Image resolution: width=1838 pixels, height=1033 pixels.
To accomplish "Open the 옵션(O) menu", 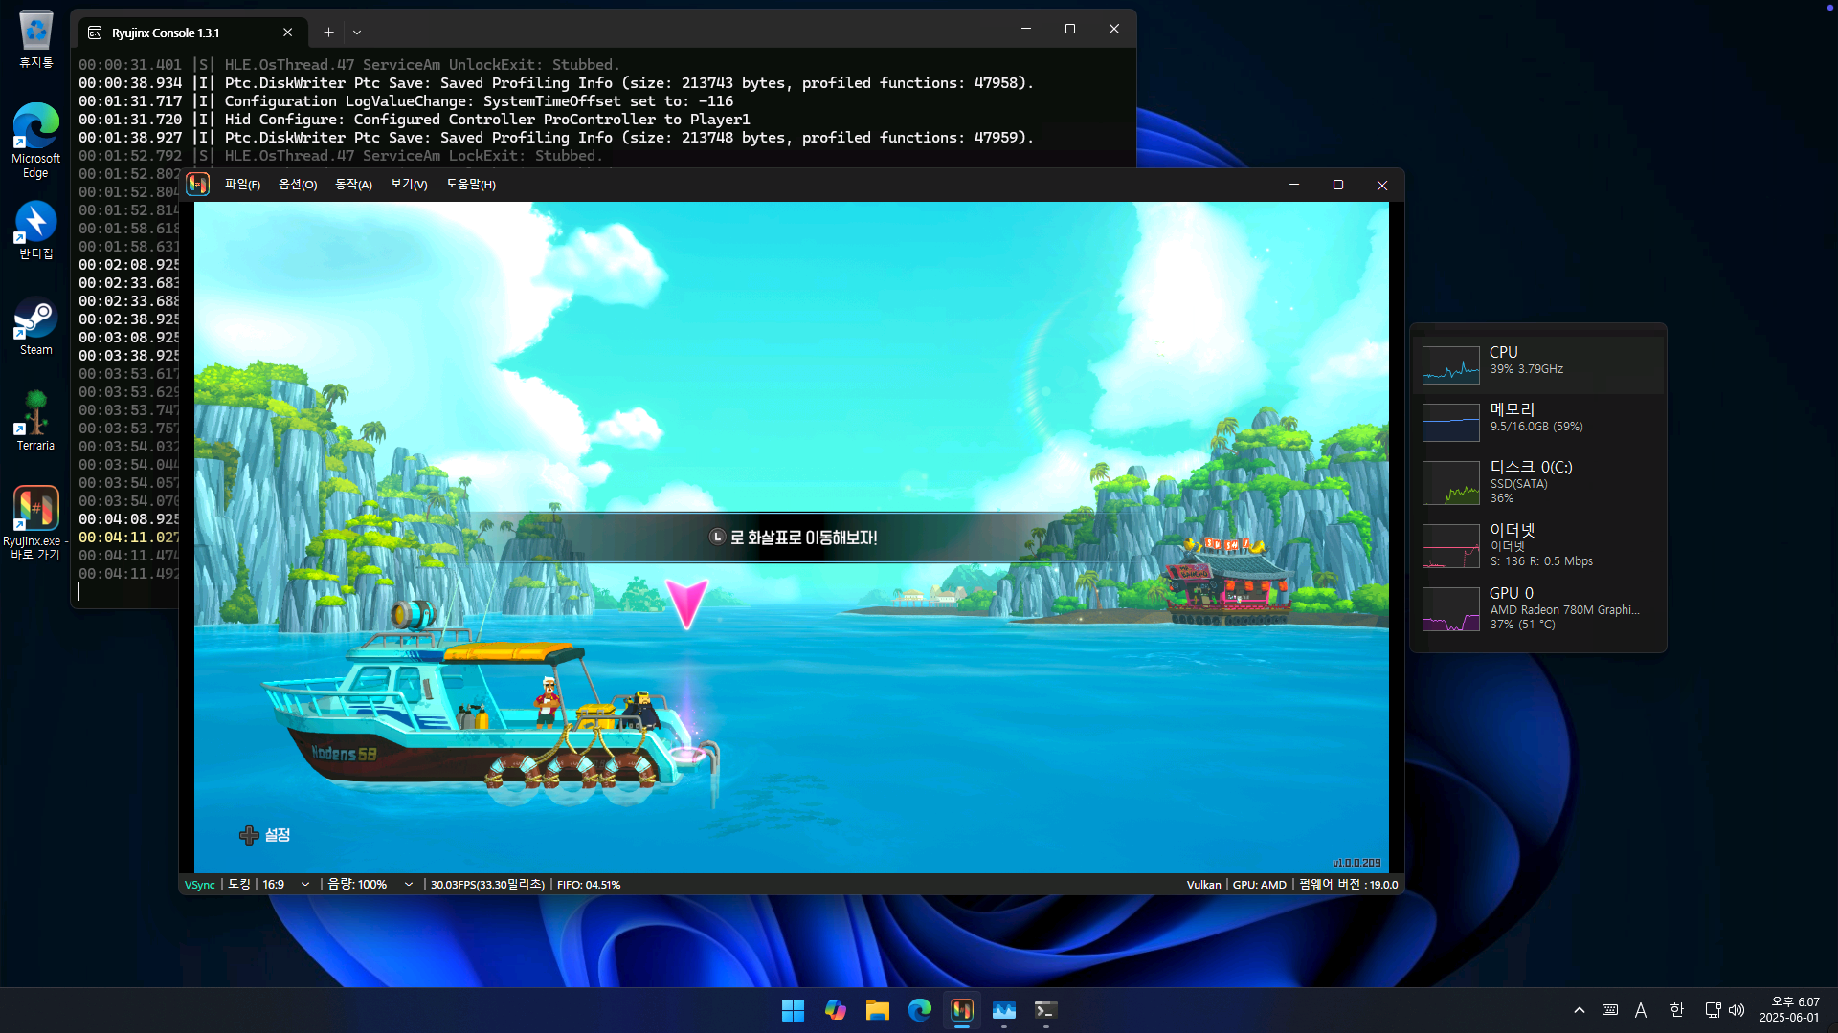I will 297,185.
